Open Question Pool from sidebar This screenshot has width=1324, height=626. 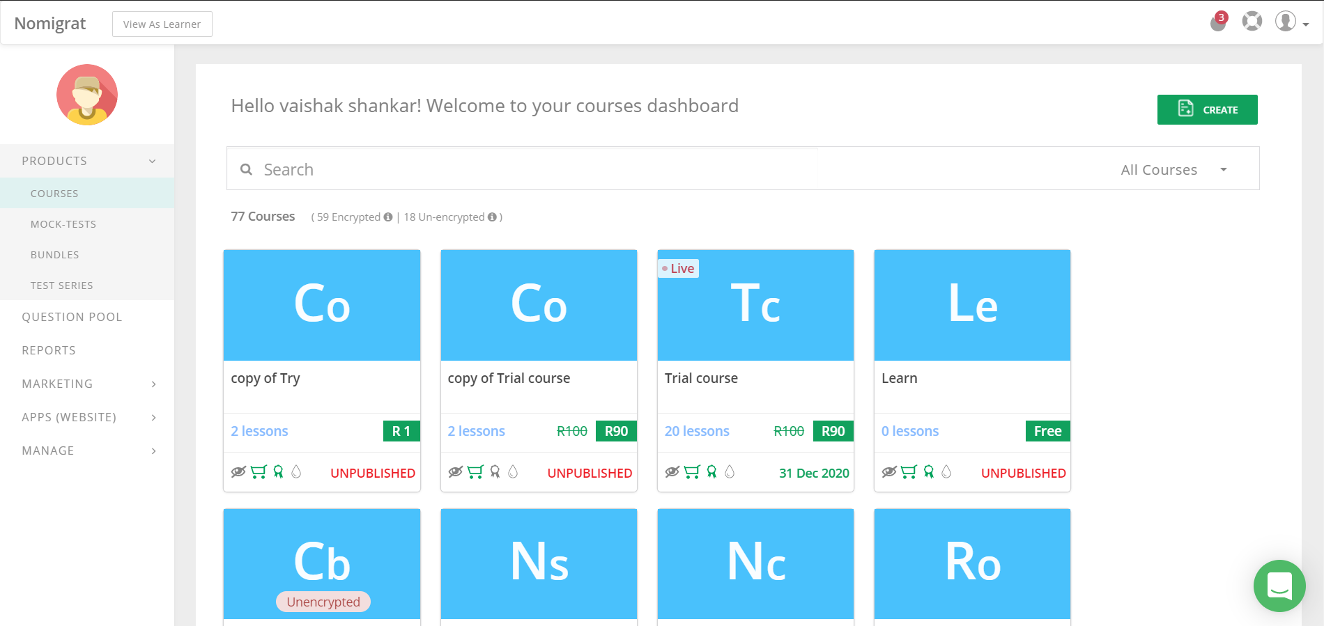click(x=87, y=317)
